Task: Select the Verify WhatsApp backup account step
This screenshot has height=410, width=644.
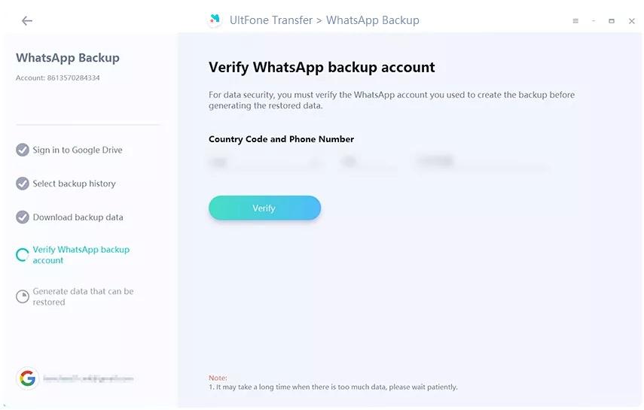Action: pyautogui.click(x=81, y=255)
